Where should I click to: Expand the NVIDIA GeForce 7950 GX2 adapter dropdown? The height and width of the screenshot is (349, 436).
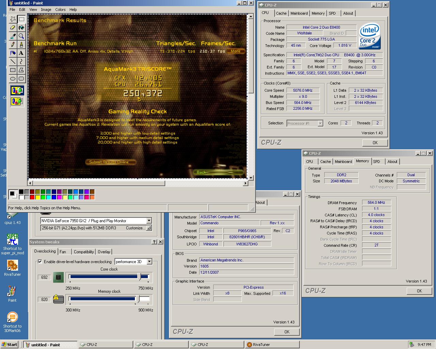point(149,221)
